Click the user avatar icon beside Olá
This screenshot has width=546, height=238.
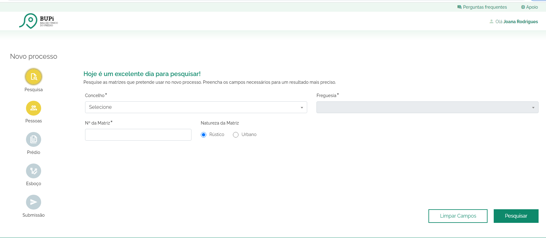(491, 22)
